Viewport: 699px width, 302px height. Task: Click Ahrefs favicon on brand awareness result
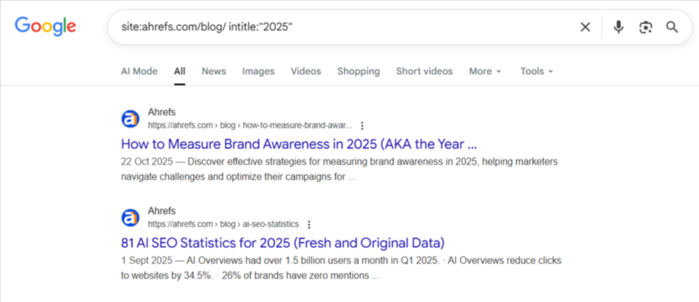point(130,119)
